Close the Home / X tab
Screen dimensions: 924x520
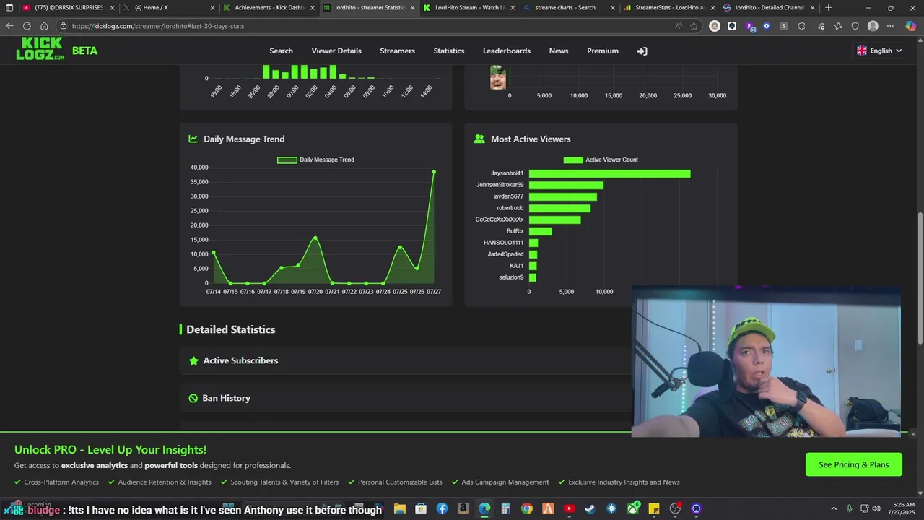tap(212, 8)
